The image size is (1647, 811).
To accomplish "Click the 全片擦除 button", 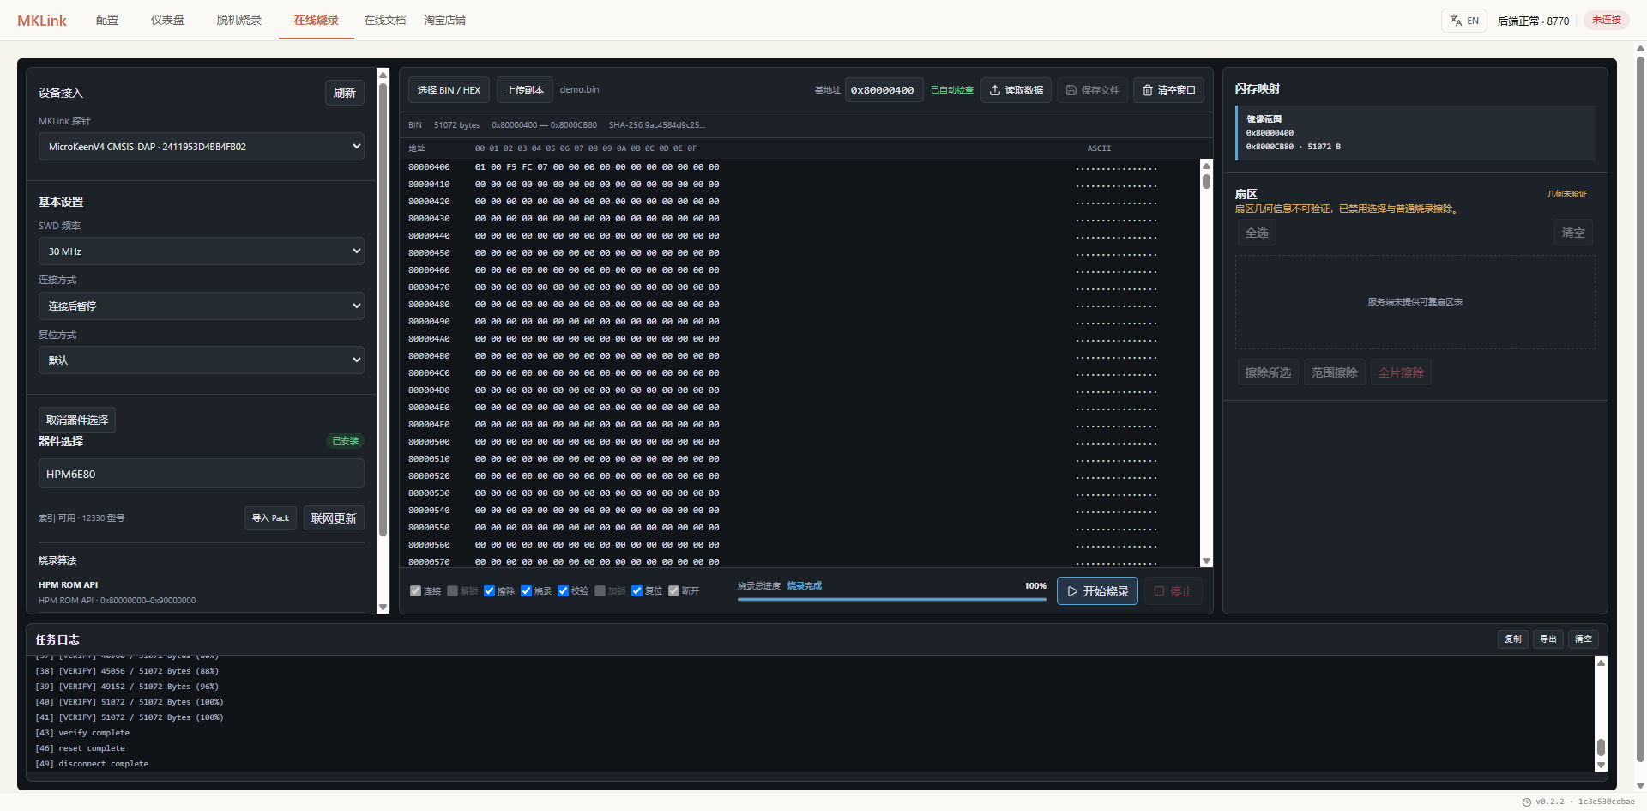I will click(1401, 372).
